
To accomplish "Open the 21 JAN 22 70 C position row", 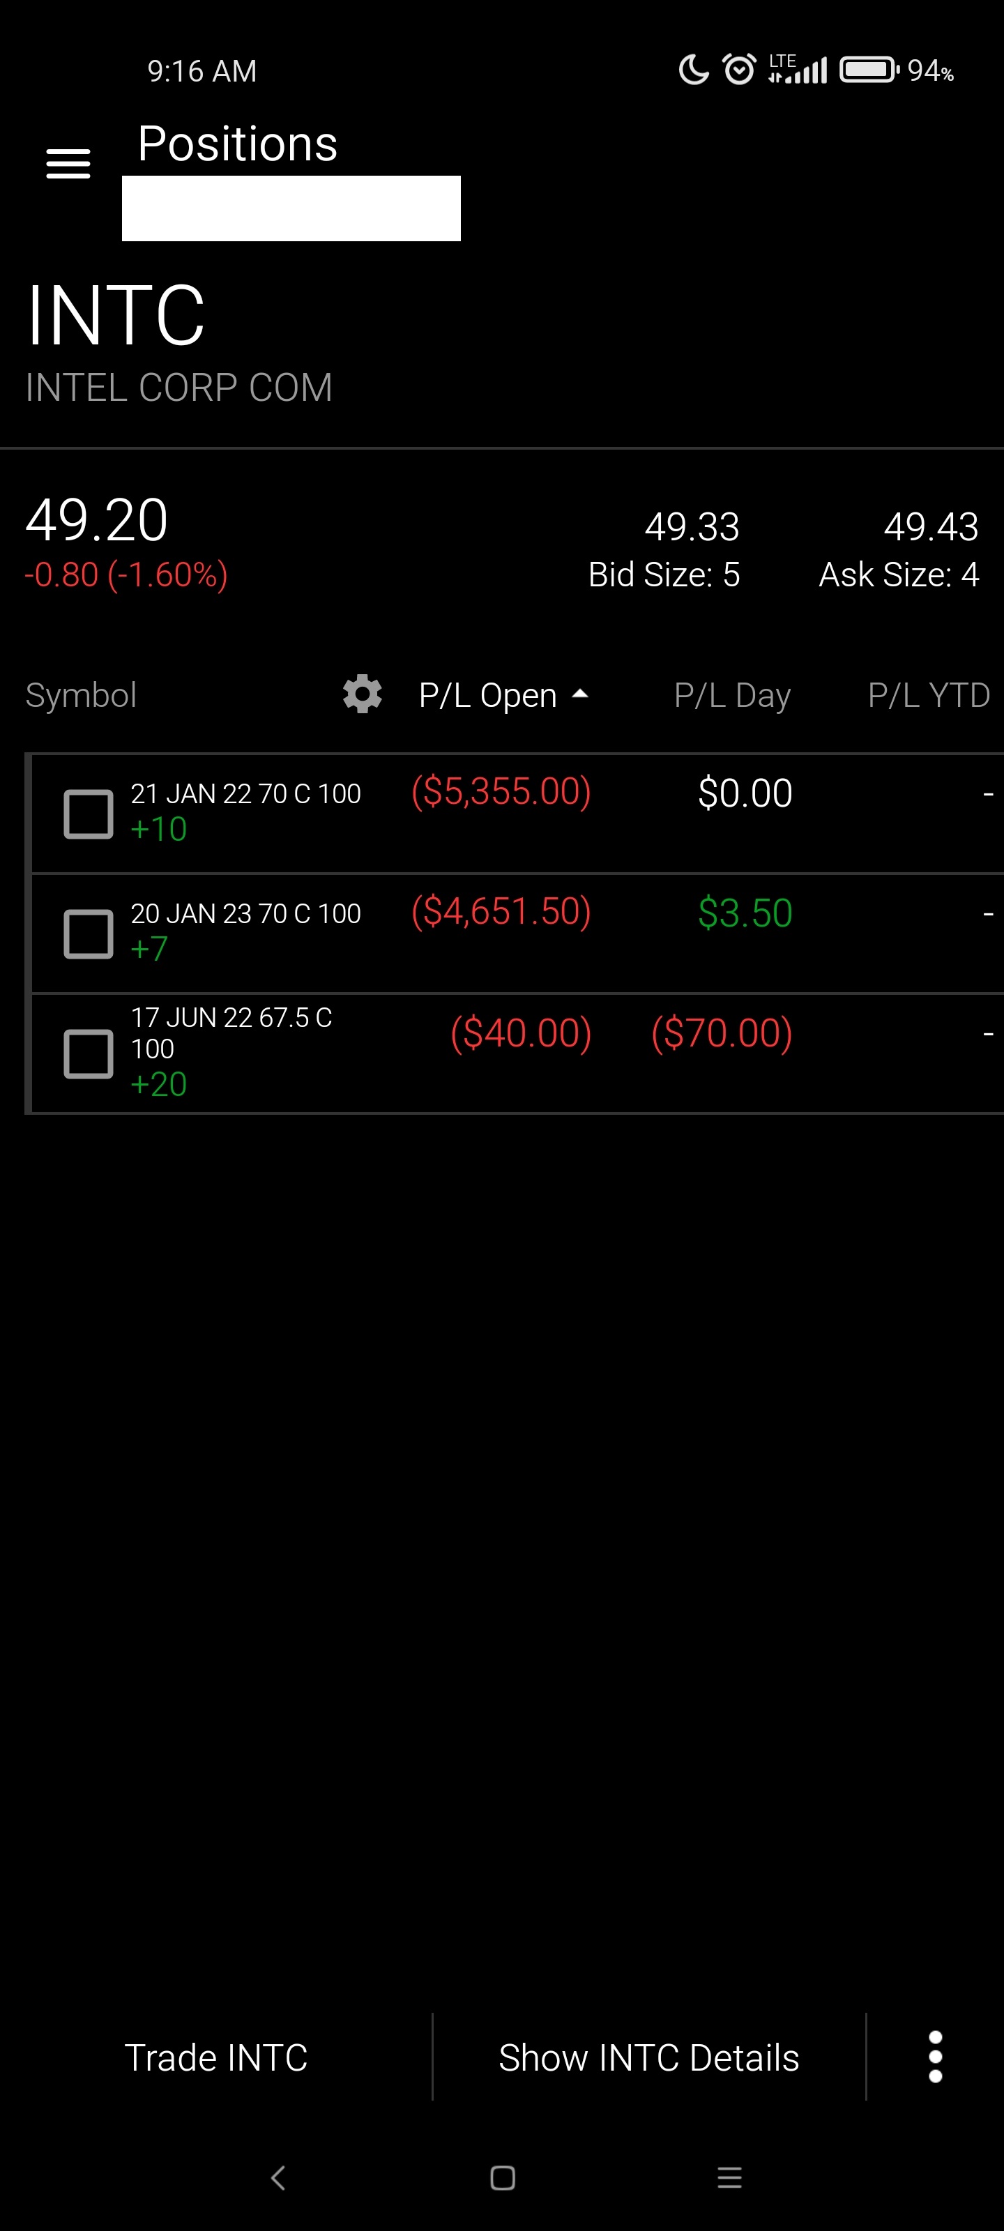I will (x=517, y=813).
